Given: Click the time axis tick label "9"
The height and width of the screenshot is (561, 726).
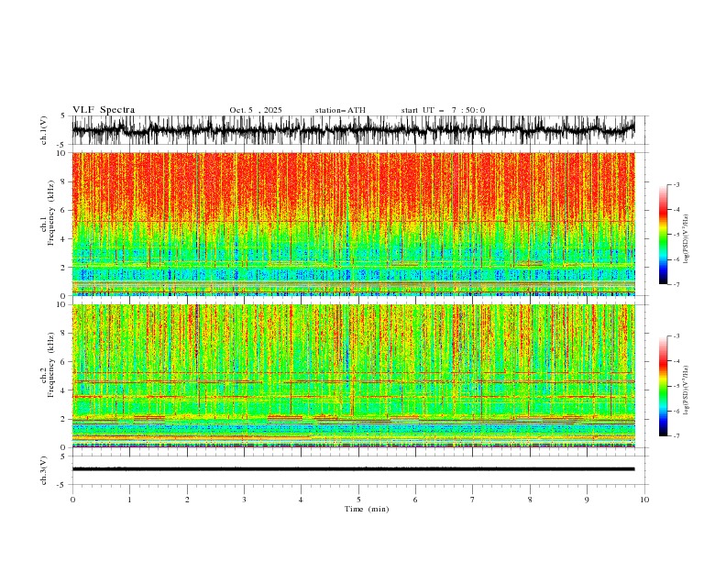Looking at the screenshot, I should (x=587, y=500).
